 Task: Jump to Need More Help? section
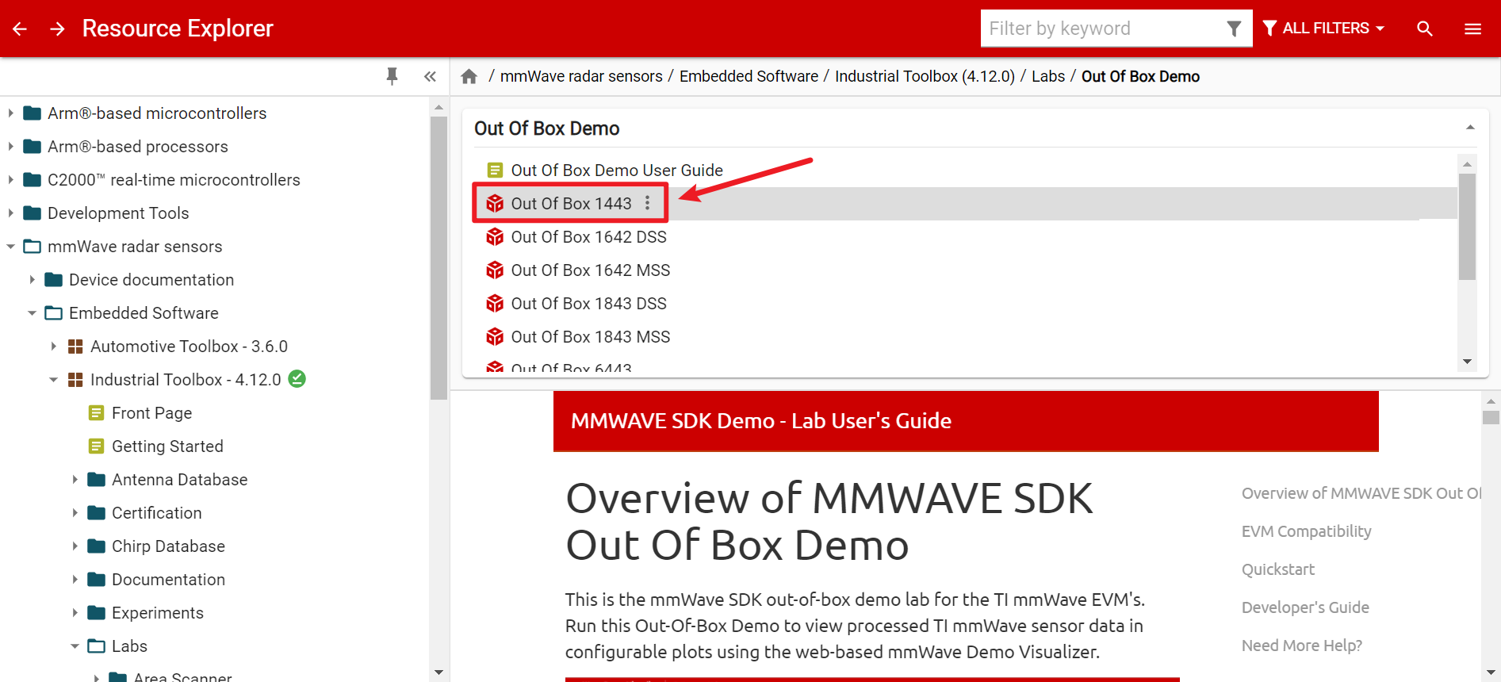point(1302,646)
